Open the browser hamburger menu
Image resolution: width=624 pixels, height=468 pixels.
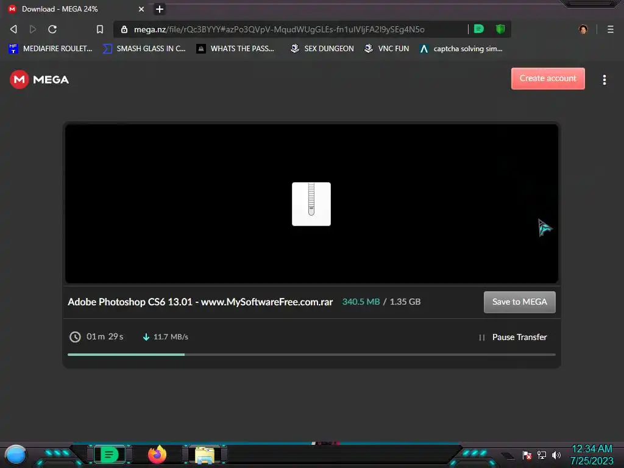(610, 29)
